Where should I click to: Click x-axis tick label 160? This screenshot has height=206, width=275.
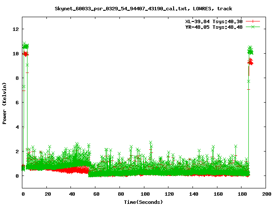pyautogui.click(x=218, y=194)
